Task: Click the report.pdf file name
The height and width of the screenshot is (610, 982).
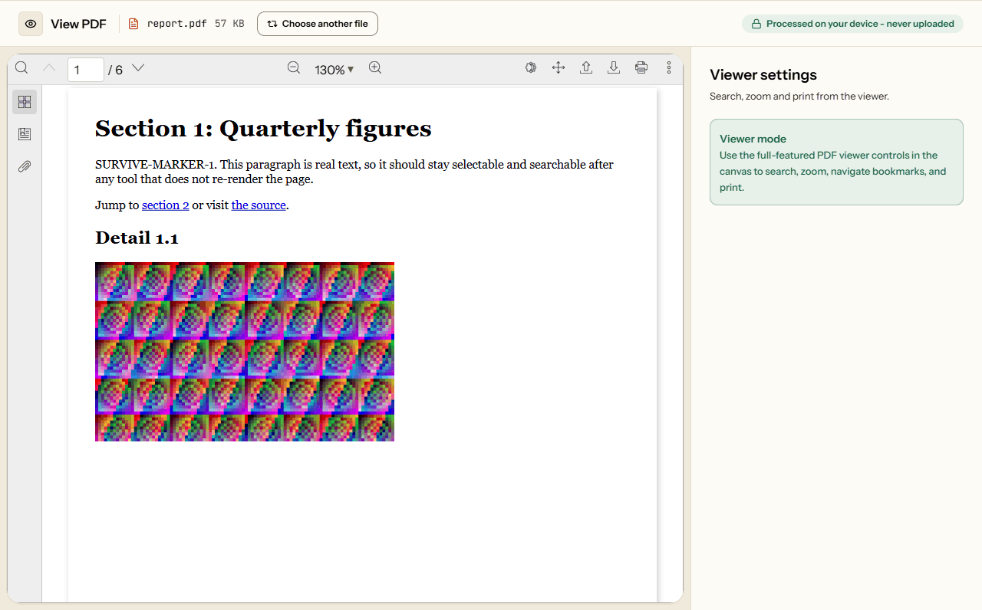Action: pyautogui.click(x=177, y=24)
